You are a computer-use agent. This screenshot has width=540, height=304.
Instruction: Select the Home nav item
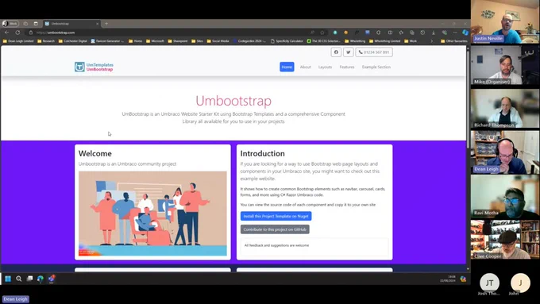tap(287, 67)
